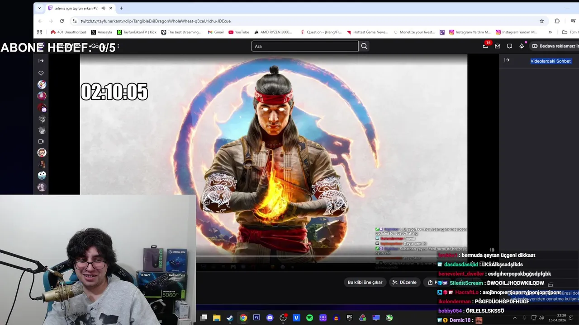Image resolution: width=579 pixels, height=325 pixels.
Task: Open the Tüm Yer bookmarks folder
Action: pyautogui.click(x=570, y=32)
